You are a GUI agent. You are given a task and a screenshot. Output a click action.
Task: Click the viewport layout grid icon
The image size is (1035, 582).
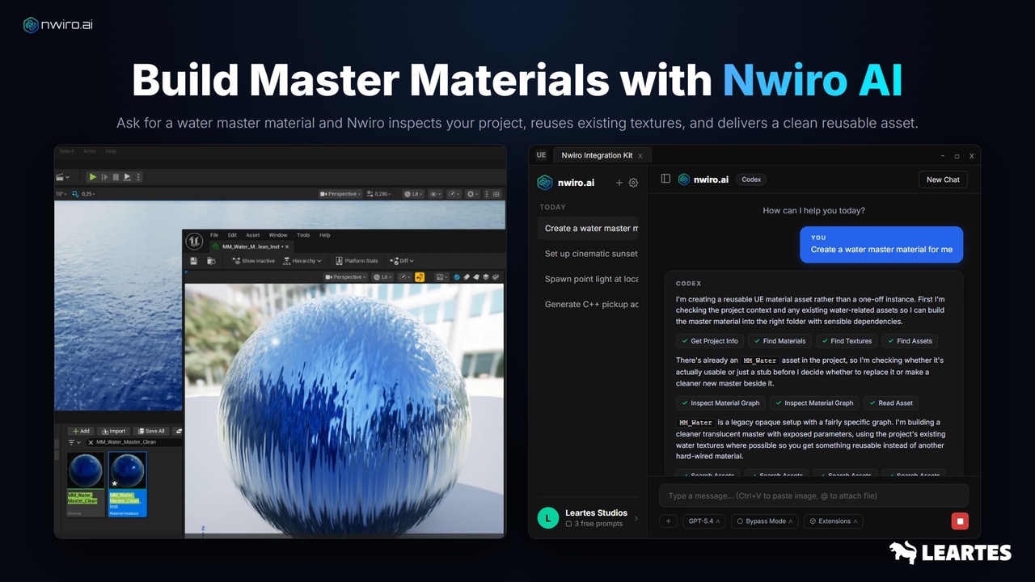[x=496, y=194]
